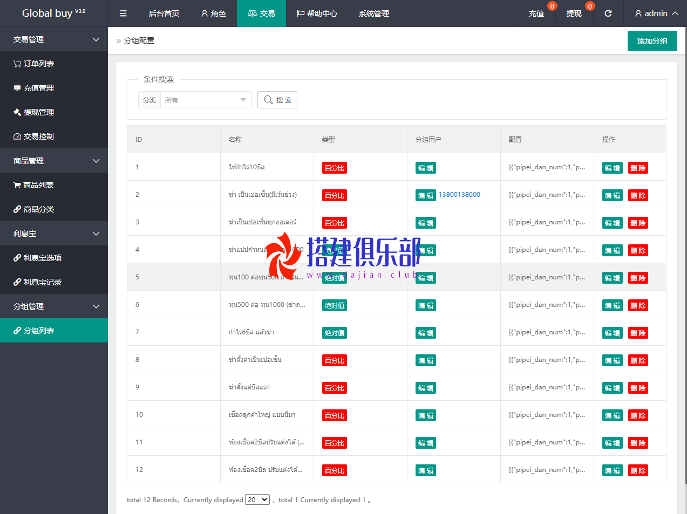Screen dimensions: 687x514
Task: Delete group with ID 4
Action: (638, 250)
